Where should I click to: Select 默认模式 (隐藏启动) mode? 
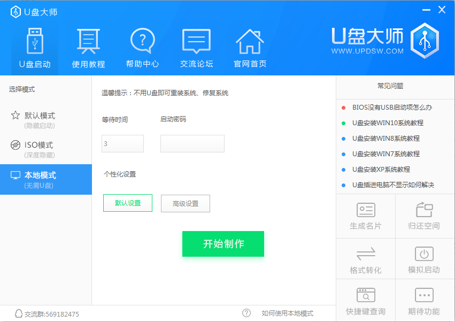tap(46, 120)
